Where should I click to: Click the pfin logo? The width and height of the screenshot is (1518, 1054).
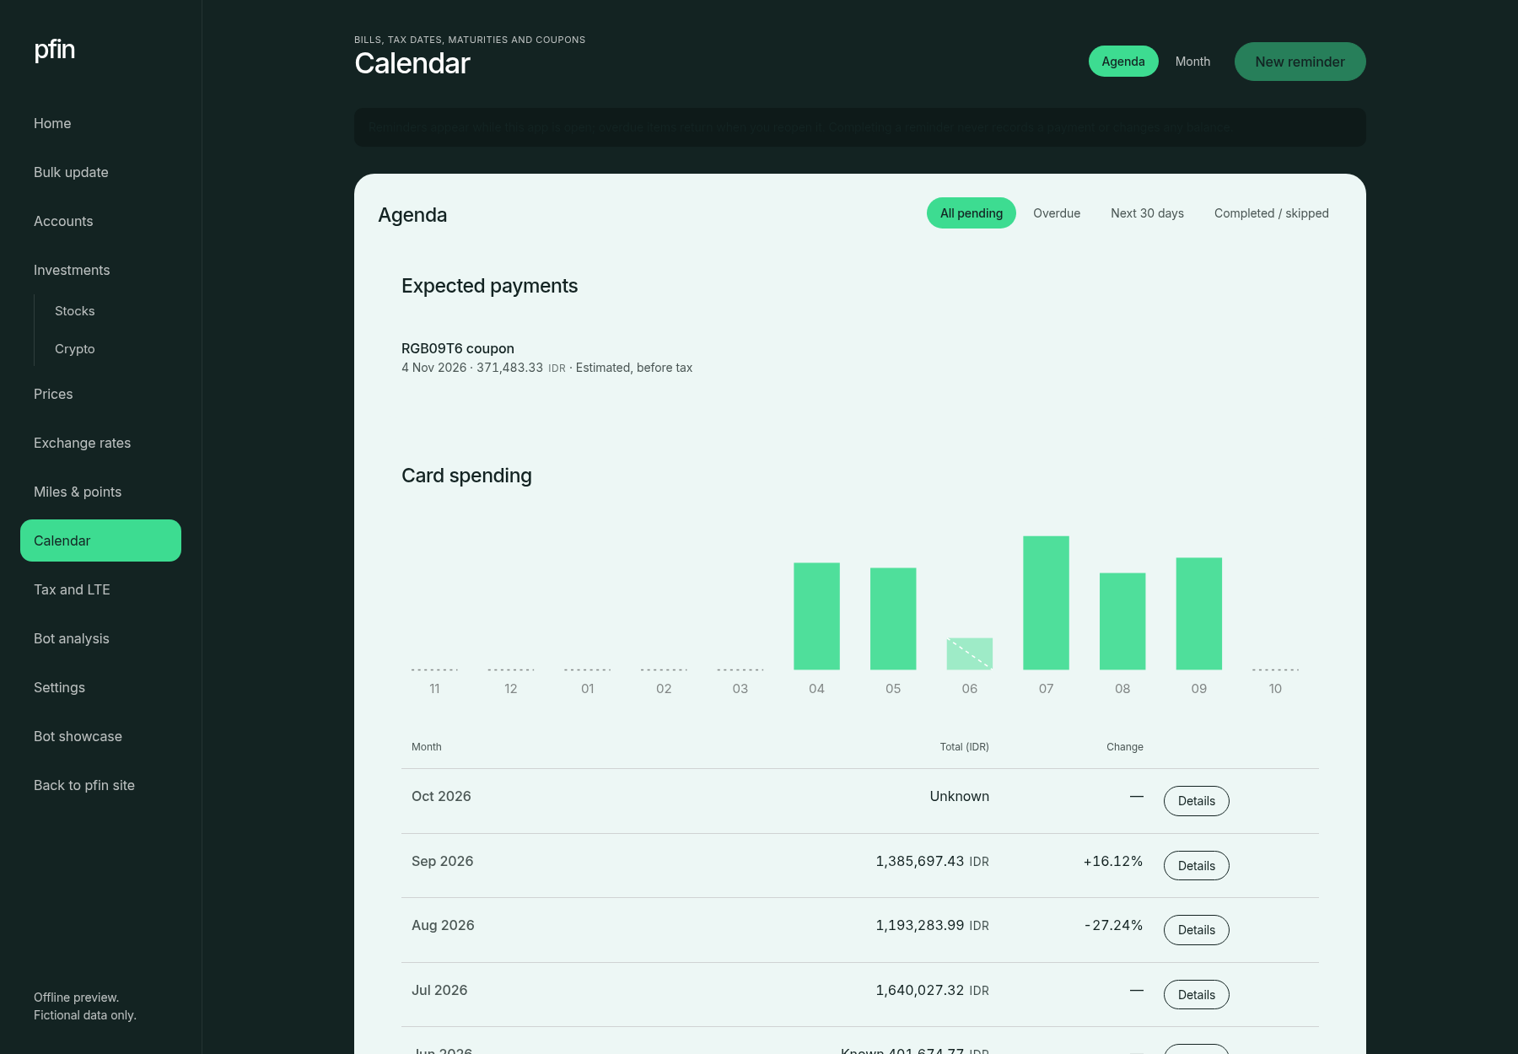pos(55,50)
